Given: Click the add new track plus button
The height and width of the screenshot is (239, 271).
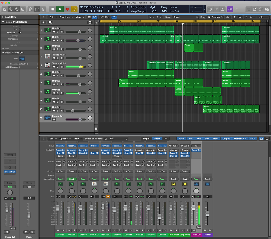Looking at the screenshot, I should (x=44, y=22).
